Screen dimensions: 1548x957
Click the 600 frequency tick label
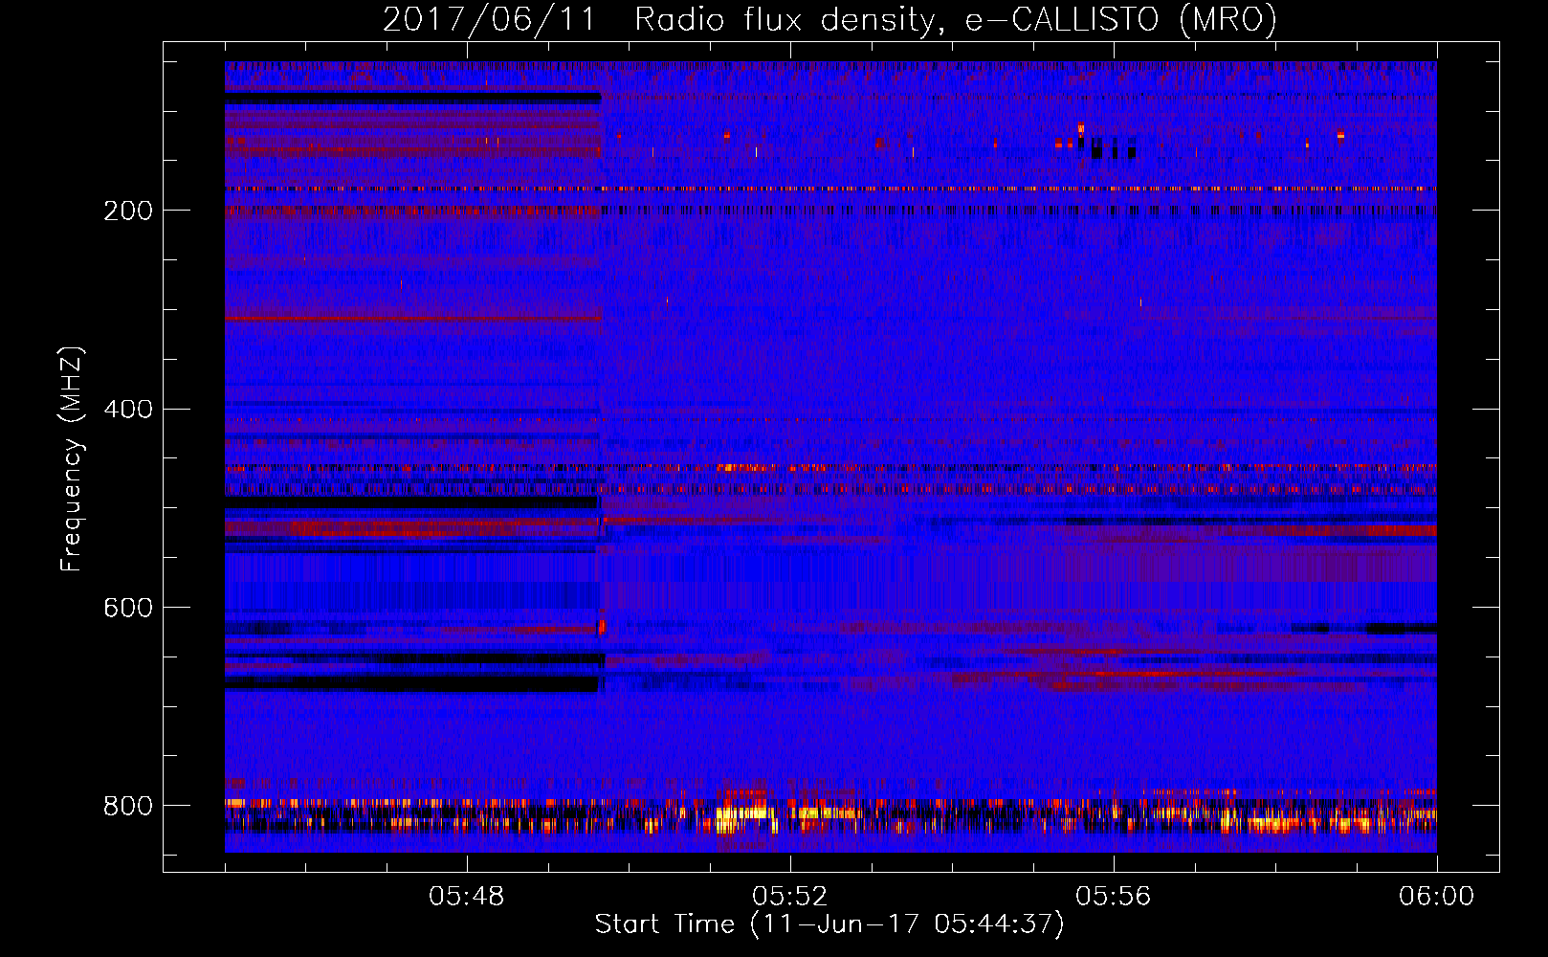pos(128,608)
